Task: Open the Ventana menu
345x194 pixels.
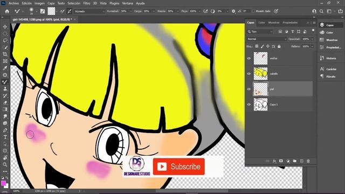Action: [127, 3]
